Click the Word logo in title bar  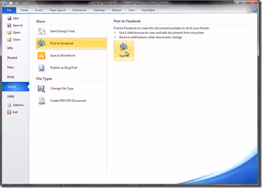click(4, 4)
